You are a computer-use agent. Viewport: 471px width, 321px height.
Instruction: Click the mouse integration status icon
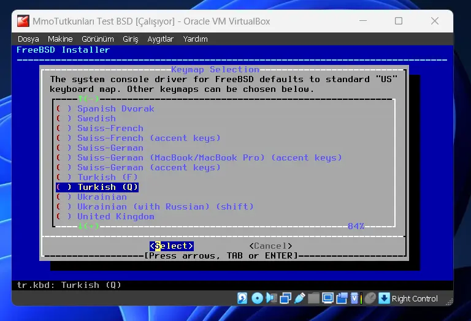(x=370, y=298)
